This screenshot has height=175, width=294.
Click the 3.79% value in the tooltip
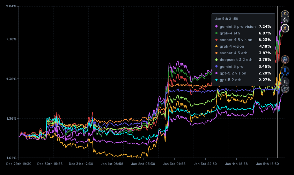[x=265, y=59]
